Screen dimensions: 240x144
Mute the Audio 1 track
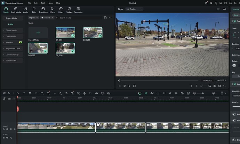[7, 138]
